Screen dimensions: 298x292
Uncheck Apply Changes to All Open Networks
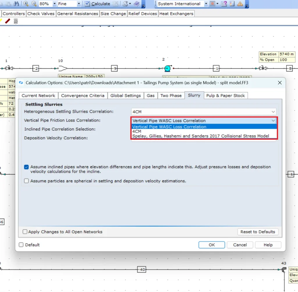tap(25, 232)
